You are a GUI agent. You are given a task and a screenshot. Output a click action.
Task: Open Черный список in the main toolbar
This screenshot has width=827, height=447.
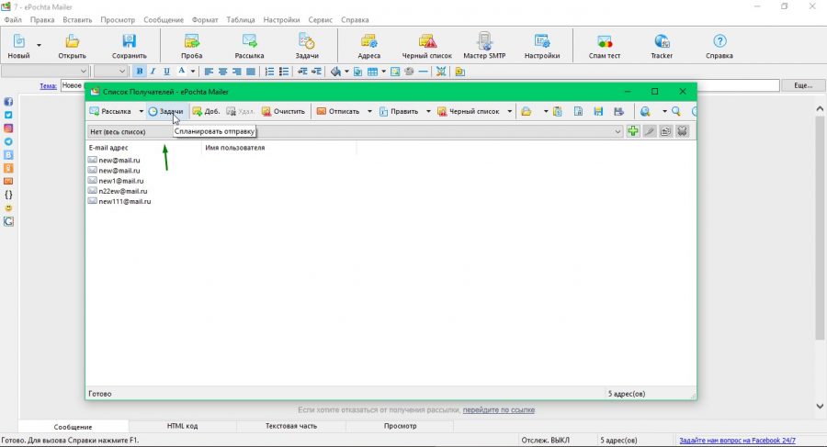point(426,46)
